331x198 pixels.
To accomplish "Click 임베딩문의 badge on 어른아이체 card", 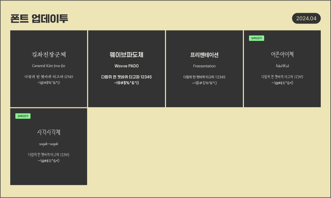I will tap(256, 38).
